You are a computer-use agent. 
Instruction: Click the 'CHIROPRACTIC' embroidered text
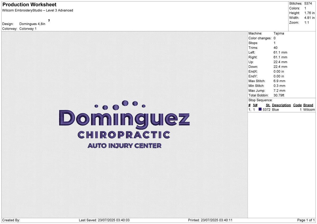pyautogui.click(x=124, y=135)
